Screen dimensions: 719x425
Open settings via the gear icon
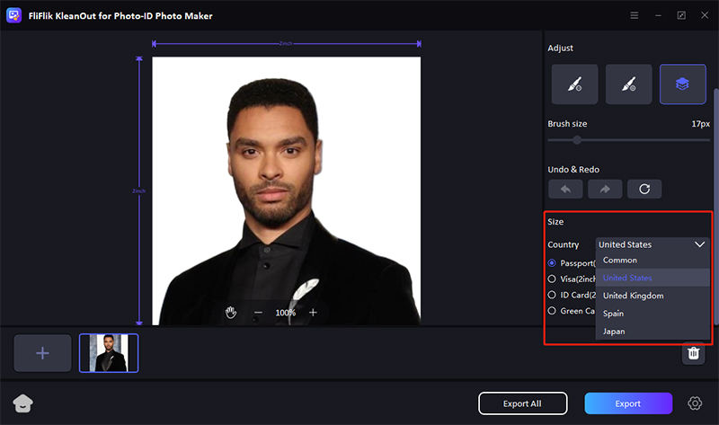[x=695, y=403]
